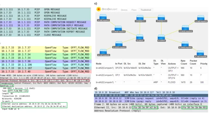Expand the Frame 2 detail line
This screenshot has height=114, width=209.
coord(148,104)
